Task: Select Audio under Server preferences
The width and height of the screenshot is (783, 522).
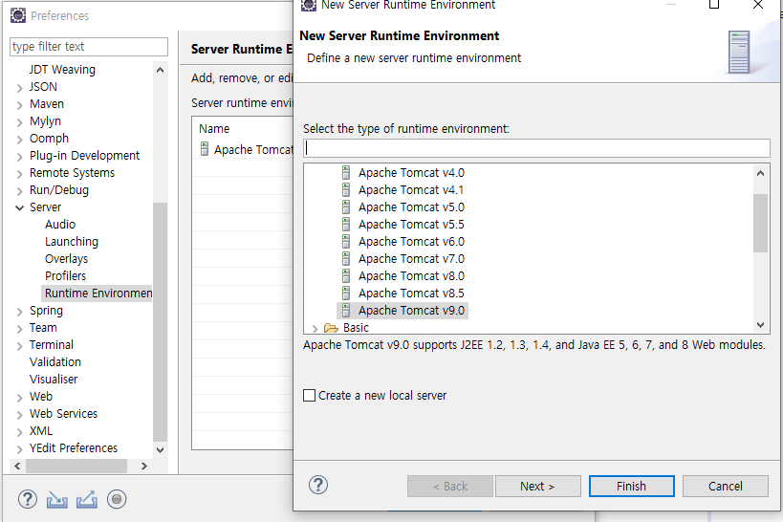Action: coord(60,225)
